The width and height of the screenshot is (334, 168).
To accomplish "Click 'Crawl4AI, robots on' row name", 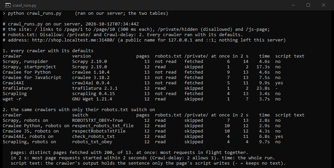I will tap(28, 137).
